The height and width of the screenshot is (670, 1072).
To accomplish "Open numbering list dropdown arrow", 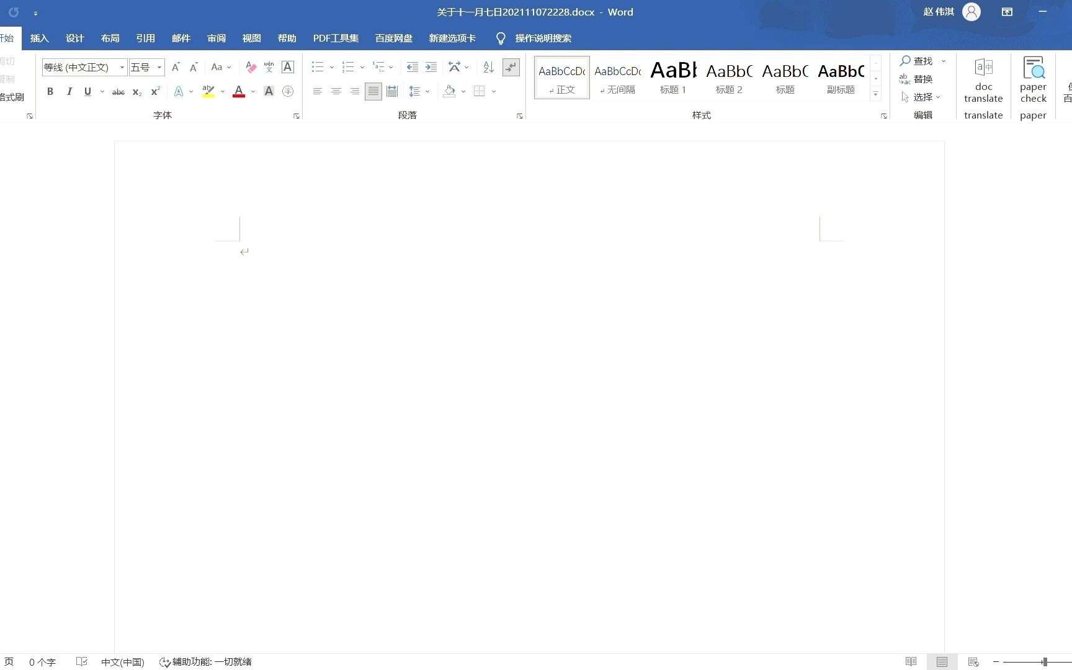I will click(362, 67).
